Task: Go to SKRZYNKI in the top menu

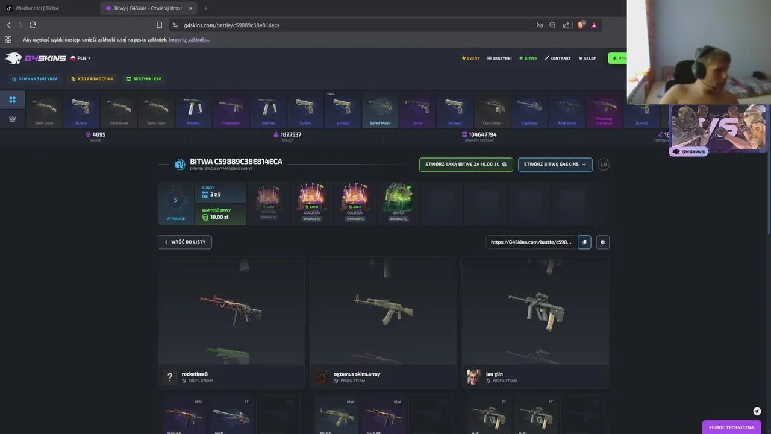Action: click(499, 58)
